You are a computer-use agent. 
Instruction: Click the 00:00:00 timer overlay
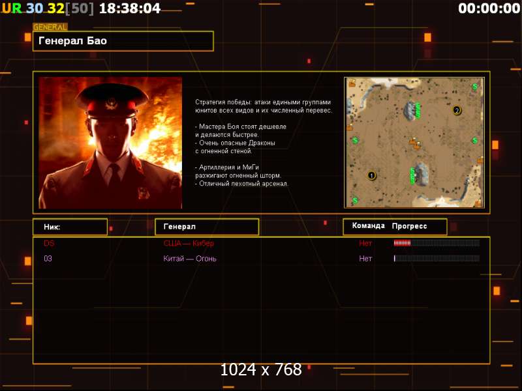(x=489, y=8)
